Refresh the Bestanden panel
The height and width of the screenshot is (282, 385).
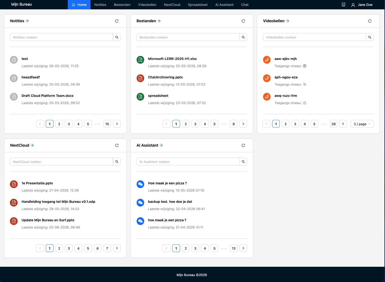pos(243,21)
